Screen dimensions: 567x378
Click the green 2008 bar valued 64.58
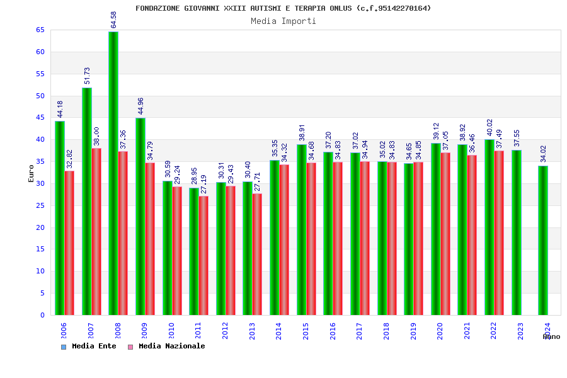pos(113,173)
